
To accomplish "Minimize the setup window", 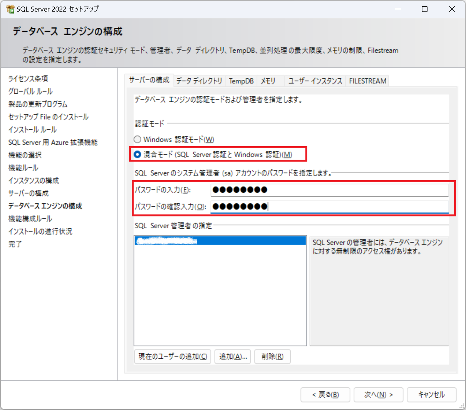I will pos(398,9).
